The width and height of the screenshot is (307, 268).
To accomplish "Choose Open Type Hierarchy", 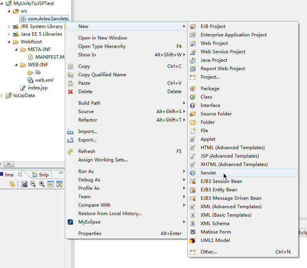I will 127,46.
